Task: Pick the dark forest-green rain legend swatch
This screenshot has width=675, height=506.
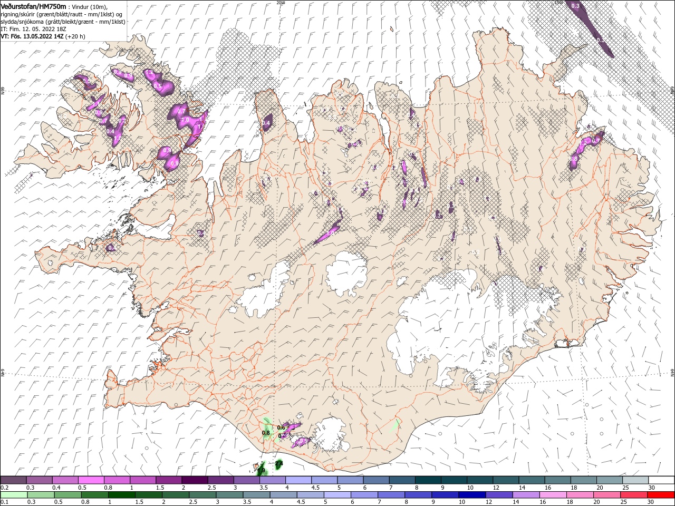Action: pos(121,495)
